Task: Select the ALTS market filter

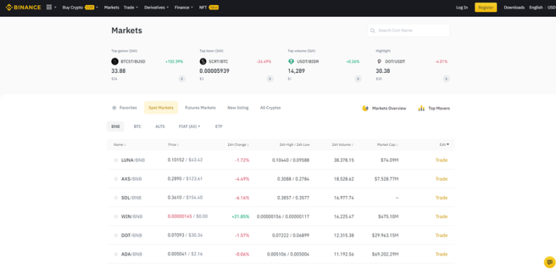Action: (x=160, y=127)
